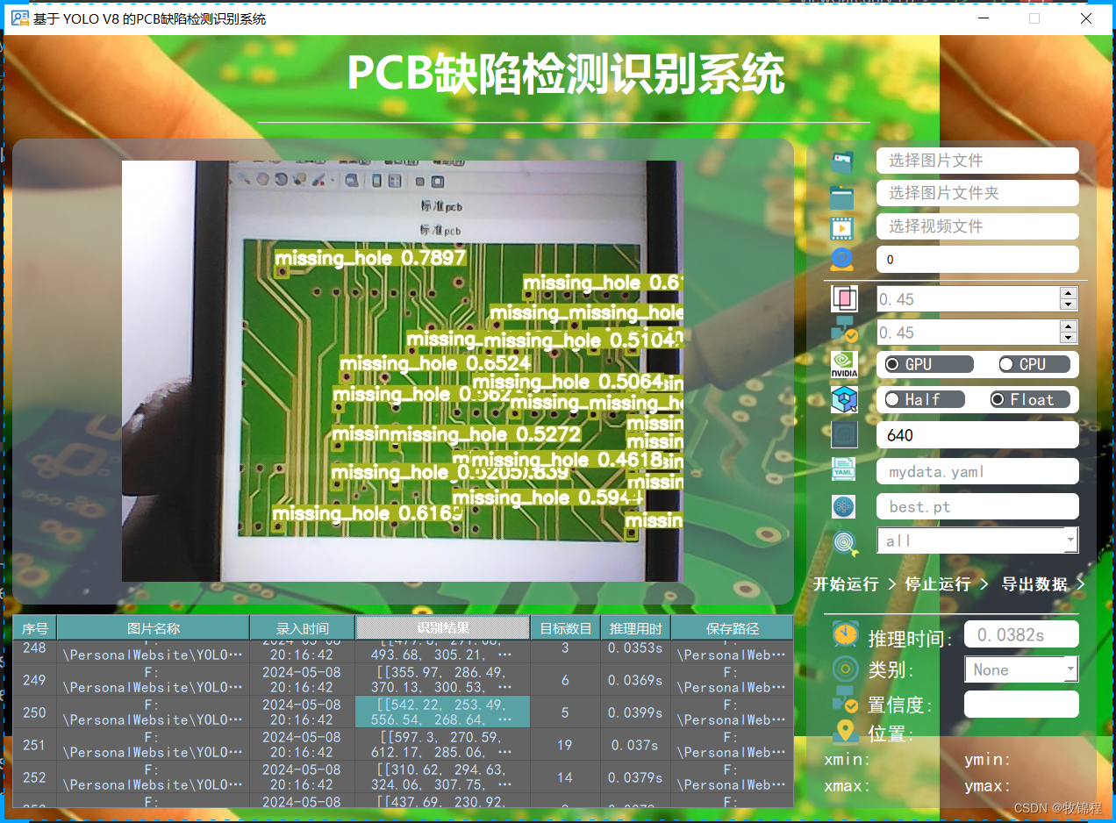Click the inference time field 0.0382s

(x=1021, y=634)
